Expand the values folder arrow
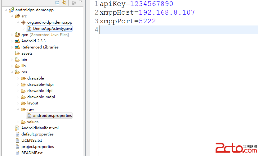258x156 pixels. [18, 122]
